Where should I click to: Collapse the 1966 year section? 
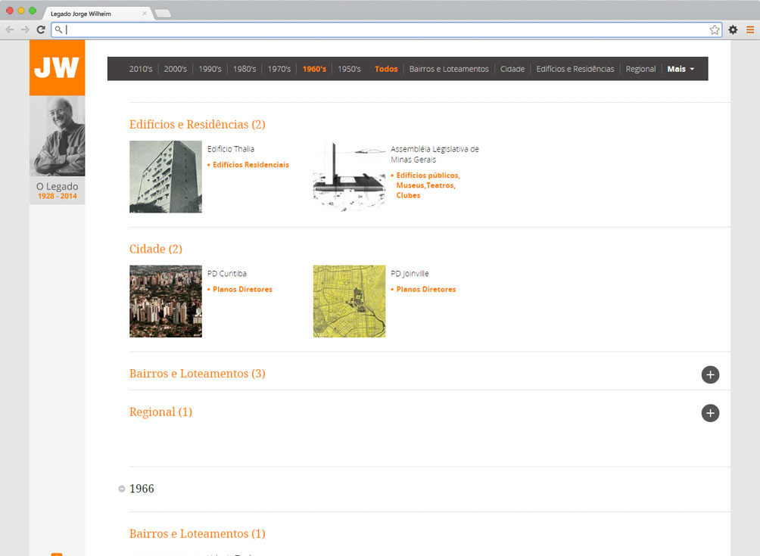tap(122, 489)
